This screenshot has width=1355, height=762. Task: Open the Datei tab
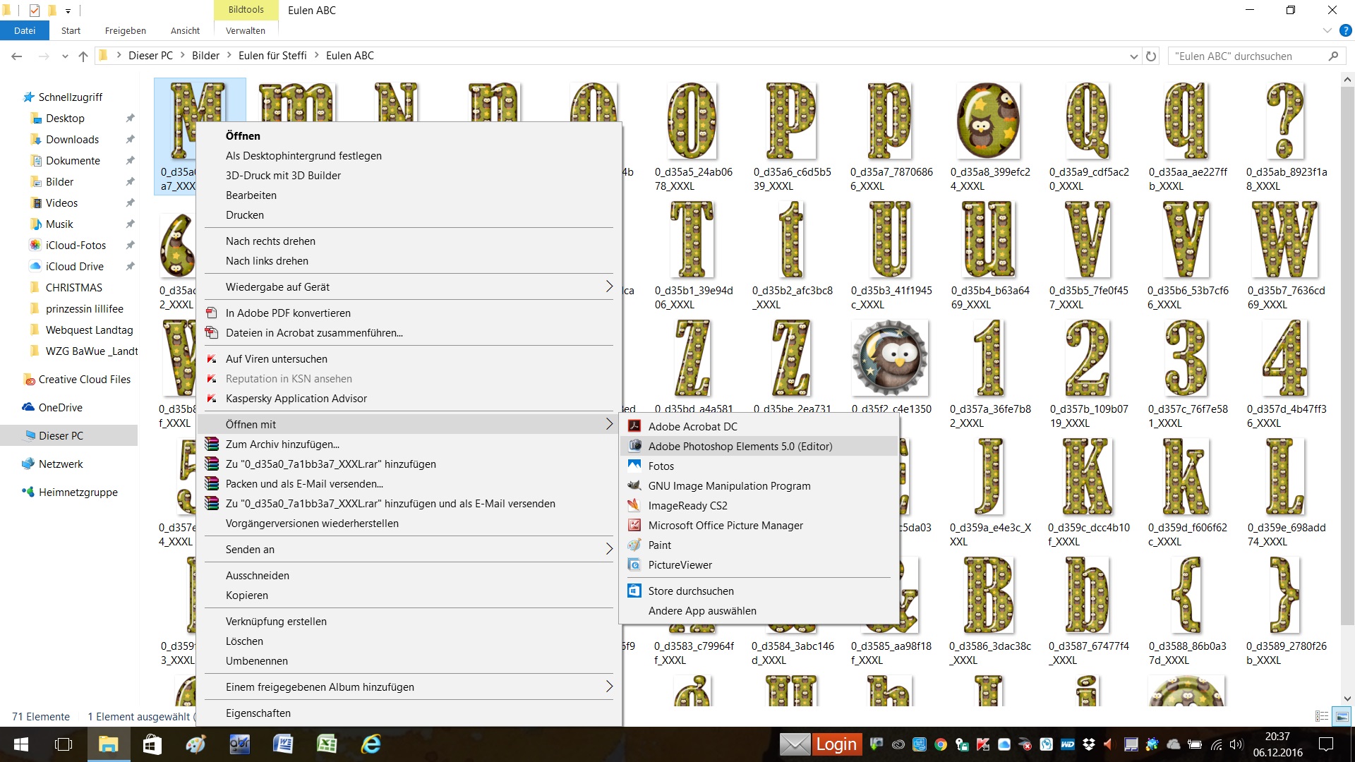(x=25, y=30)
